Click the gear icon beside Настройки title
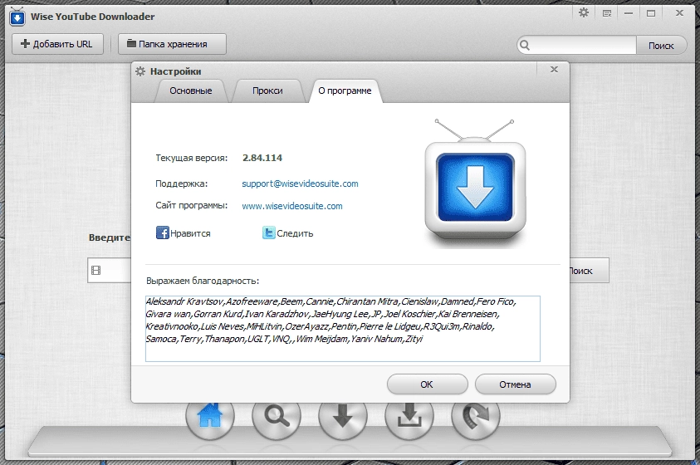 point(140,71)
